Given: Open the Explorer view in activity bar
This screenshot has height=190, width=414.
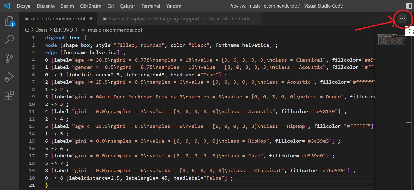Looking at the screenshot, I should (9, 21).
